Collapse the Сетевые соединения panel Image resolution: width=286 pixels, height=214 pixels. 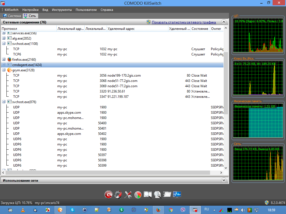coord(224,22)
